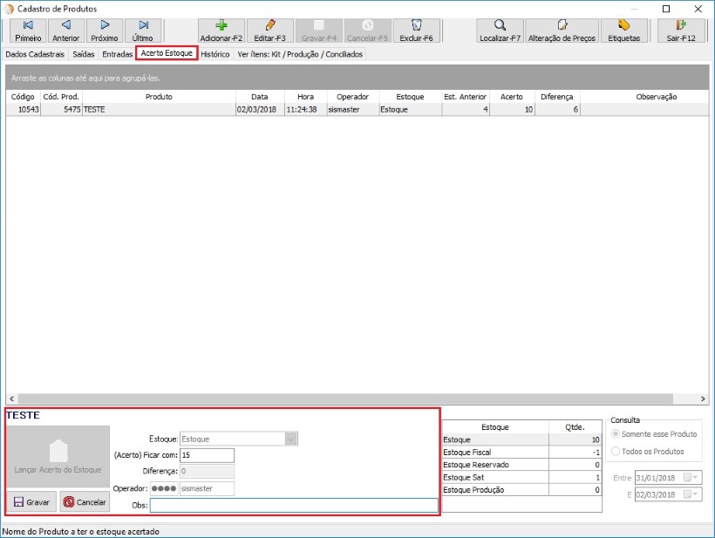
Task: Select Somente esse Produto option
Action: click(616, 434)
